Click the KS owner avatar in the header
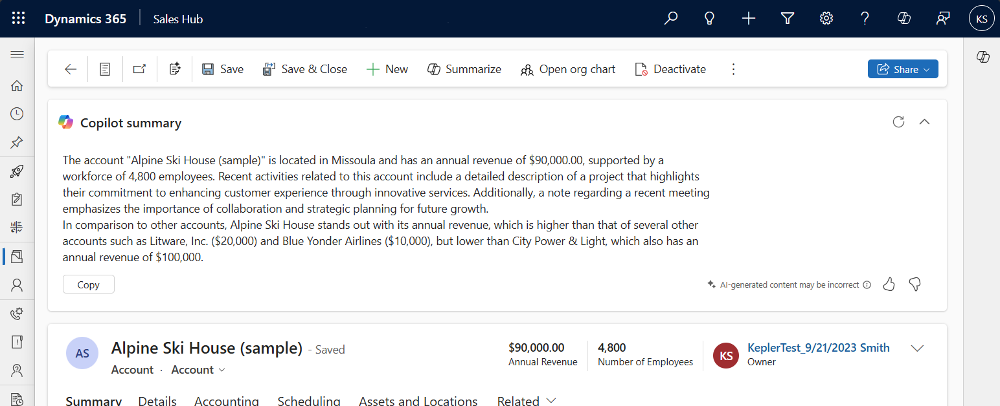1000x406 pixels. pos(726,356)
